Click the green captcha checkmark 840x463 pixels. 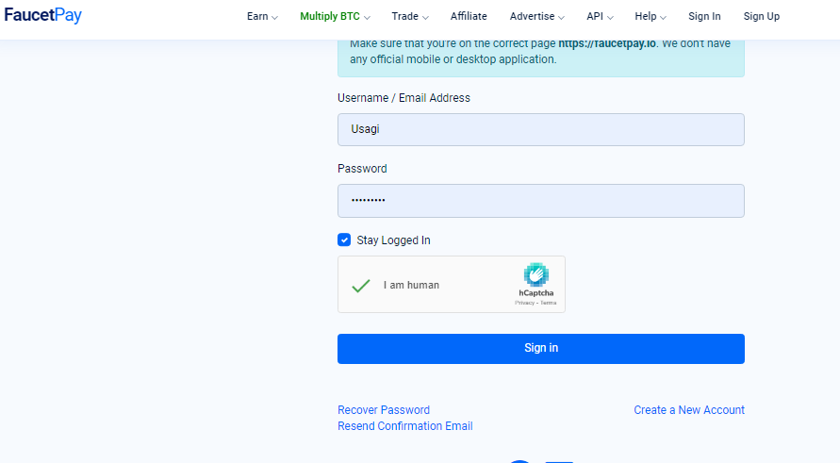coord(361,285)
